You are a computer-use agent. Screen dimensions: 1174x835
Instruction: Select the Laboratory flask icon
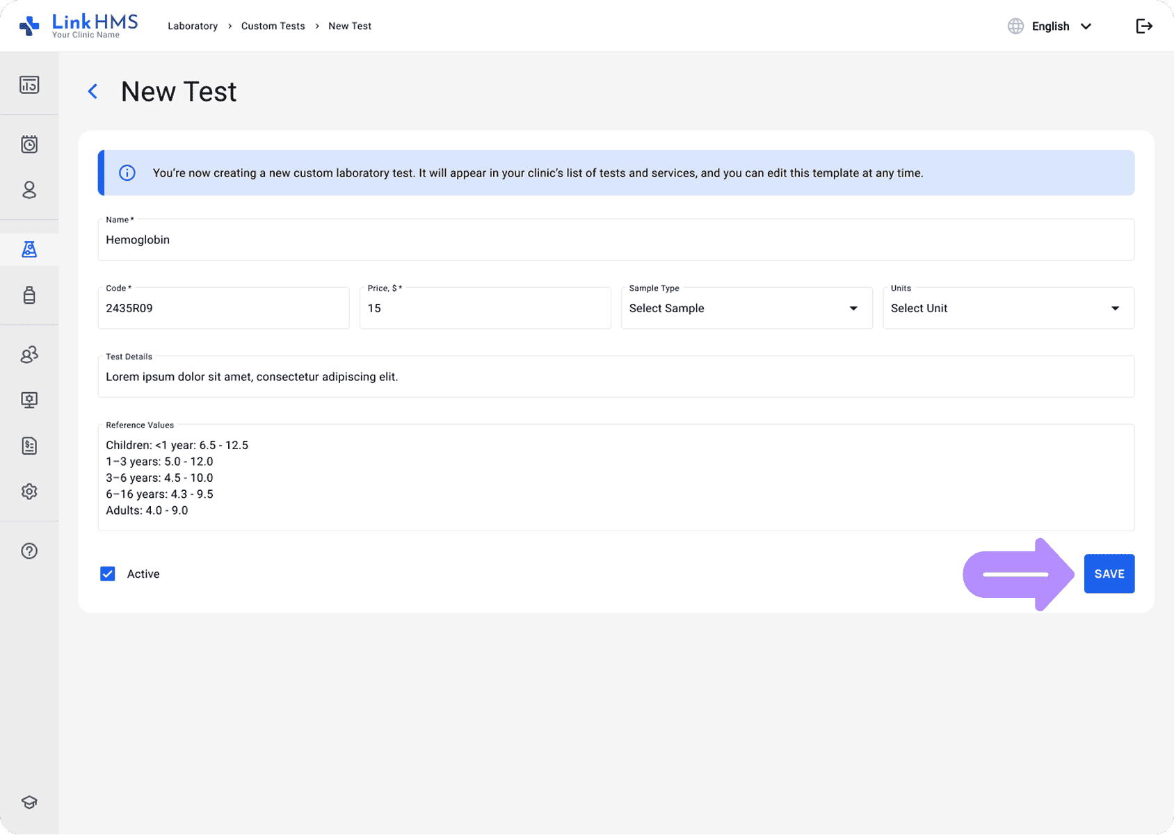tap(29, 249)
